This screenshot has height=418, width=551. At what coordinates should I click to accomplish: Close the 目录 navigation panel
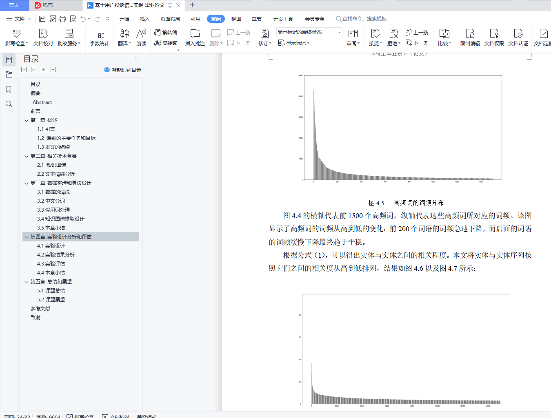coord(137,59)
